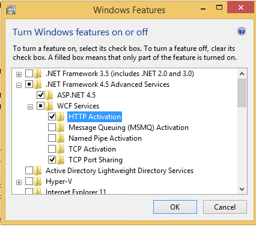Enable the .NET Framework 3.5 checkbox
Screen dimensions: 256x227
[x=29, y=74]
